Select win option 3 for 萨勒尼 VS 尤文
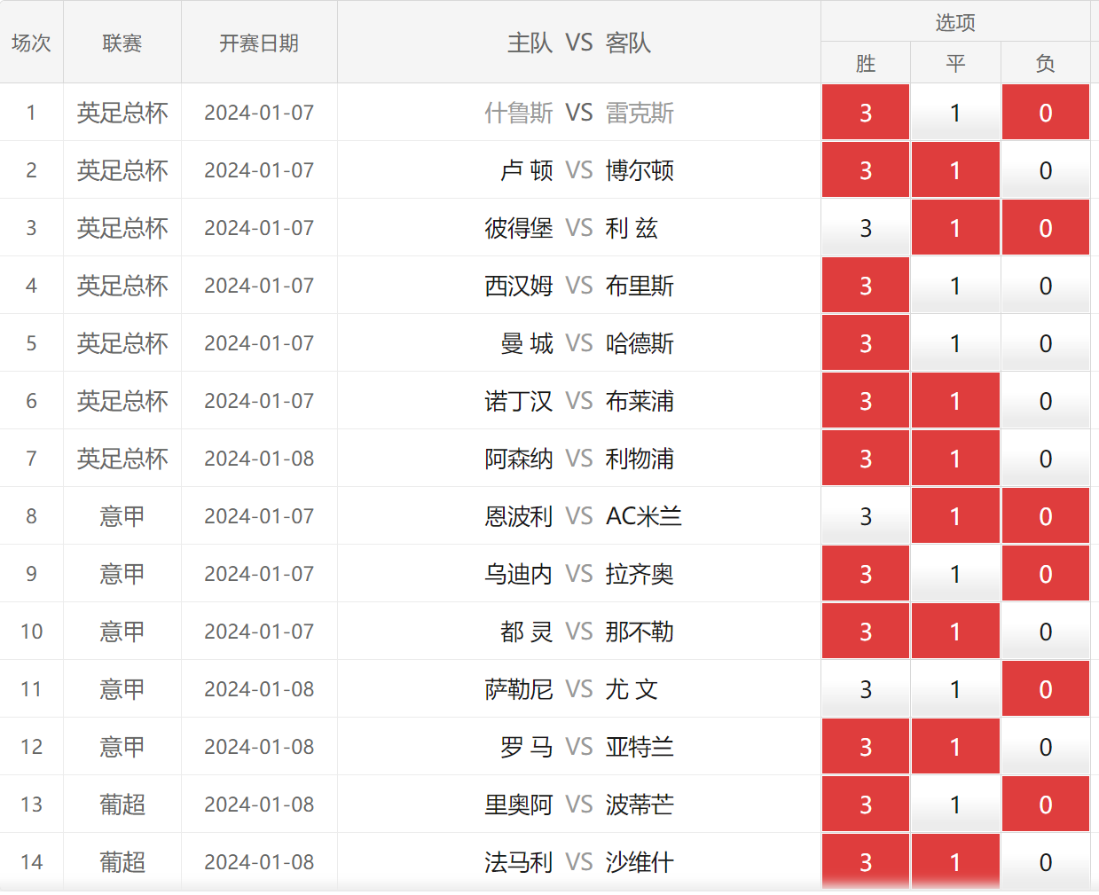 [x=866, y=689]
